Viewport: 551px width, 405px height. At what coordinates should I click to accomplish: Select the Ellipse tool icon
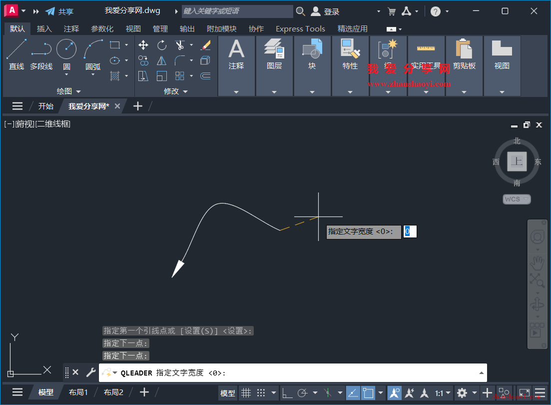point(115,60)
